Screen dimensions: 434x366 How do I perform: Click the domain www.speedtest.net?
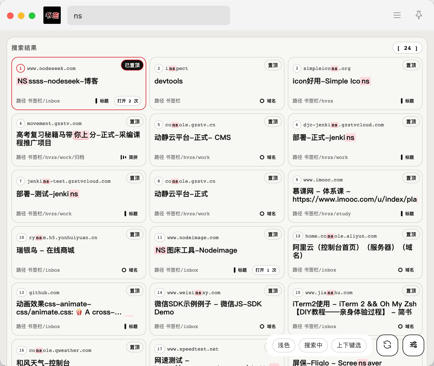pyautogui.click(x=193, y=349)
